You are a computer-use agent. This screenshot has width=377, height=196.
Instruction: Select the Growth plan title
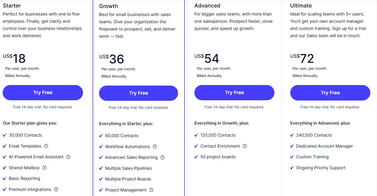(x=108, y=6)
